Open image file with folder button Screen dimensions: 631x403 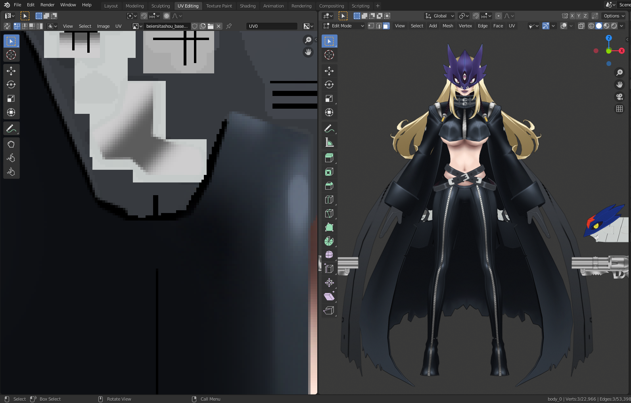(x=211, y=26)
